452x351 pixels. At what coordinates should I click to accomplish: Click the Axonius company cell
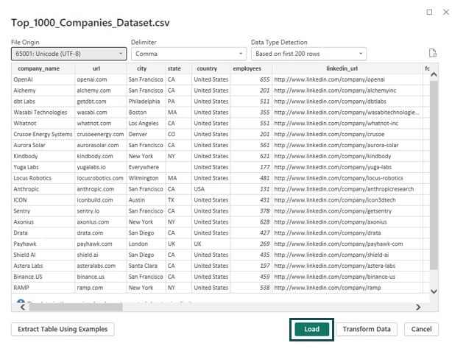coord(43,222)
